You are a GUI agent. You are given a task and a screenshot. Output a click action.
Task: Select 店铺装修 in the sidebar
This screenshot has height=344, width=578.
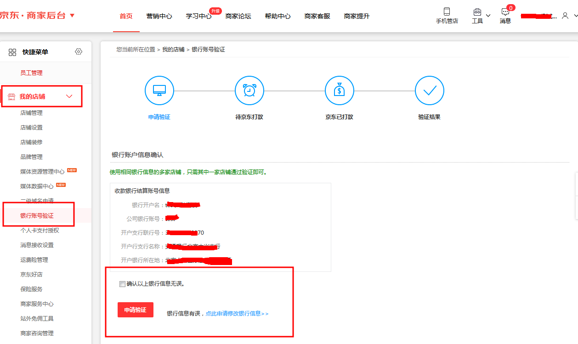[x=31, y=142]
